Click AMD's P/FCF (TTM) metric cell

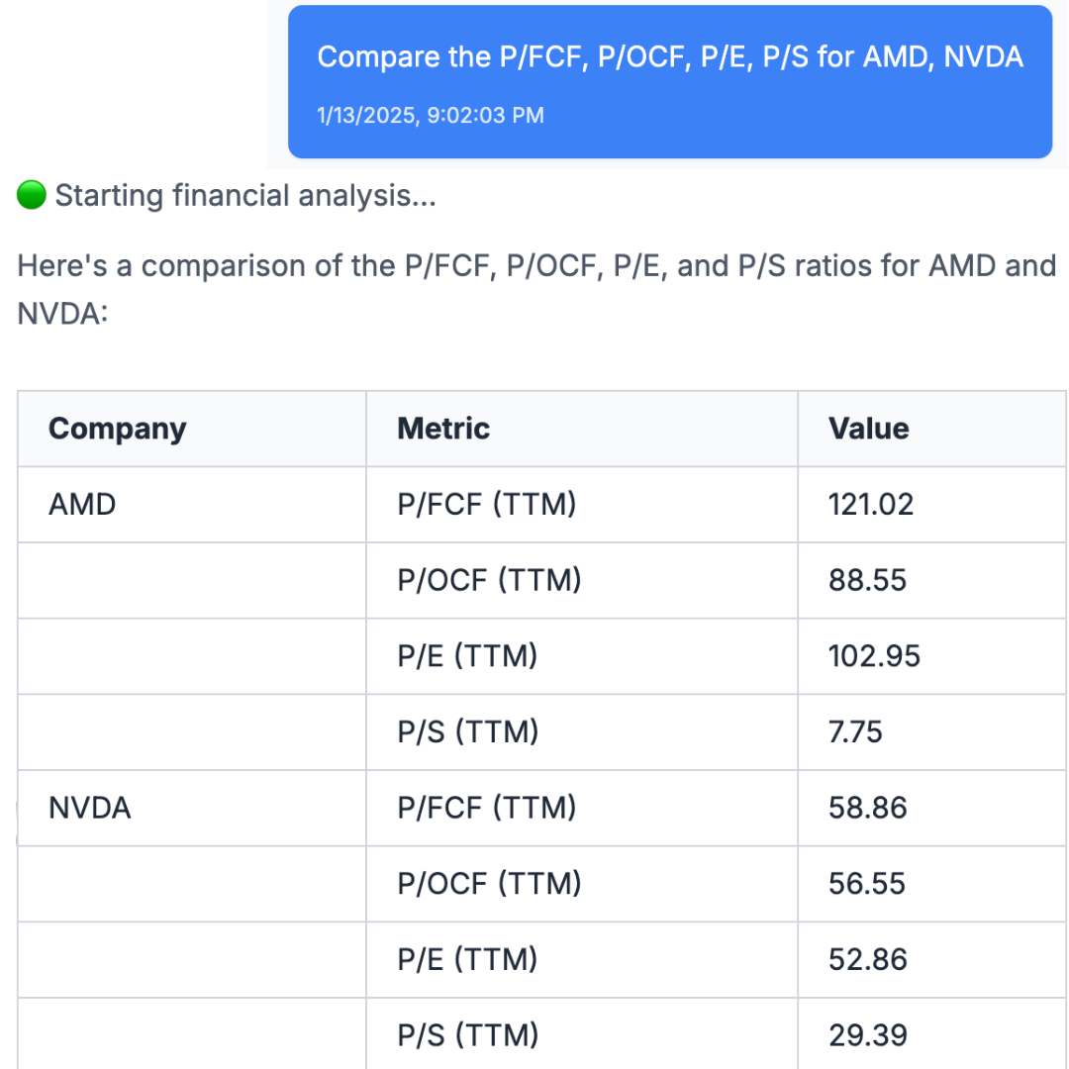(x=486, y=505)
